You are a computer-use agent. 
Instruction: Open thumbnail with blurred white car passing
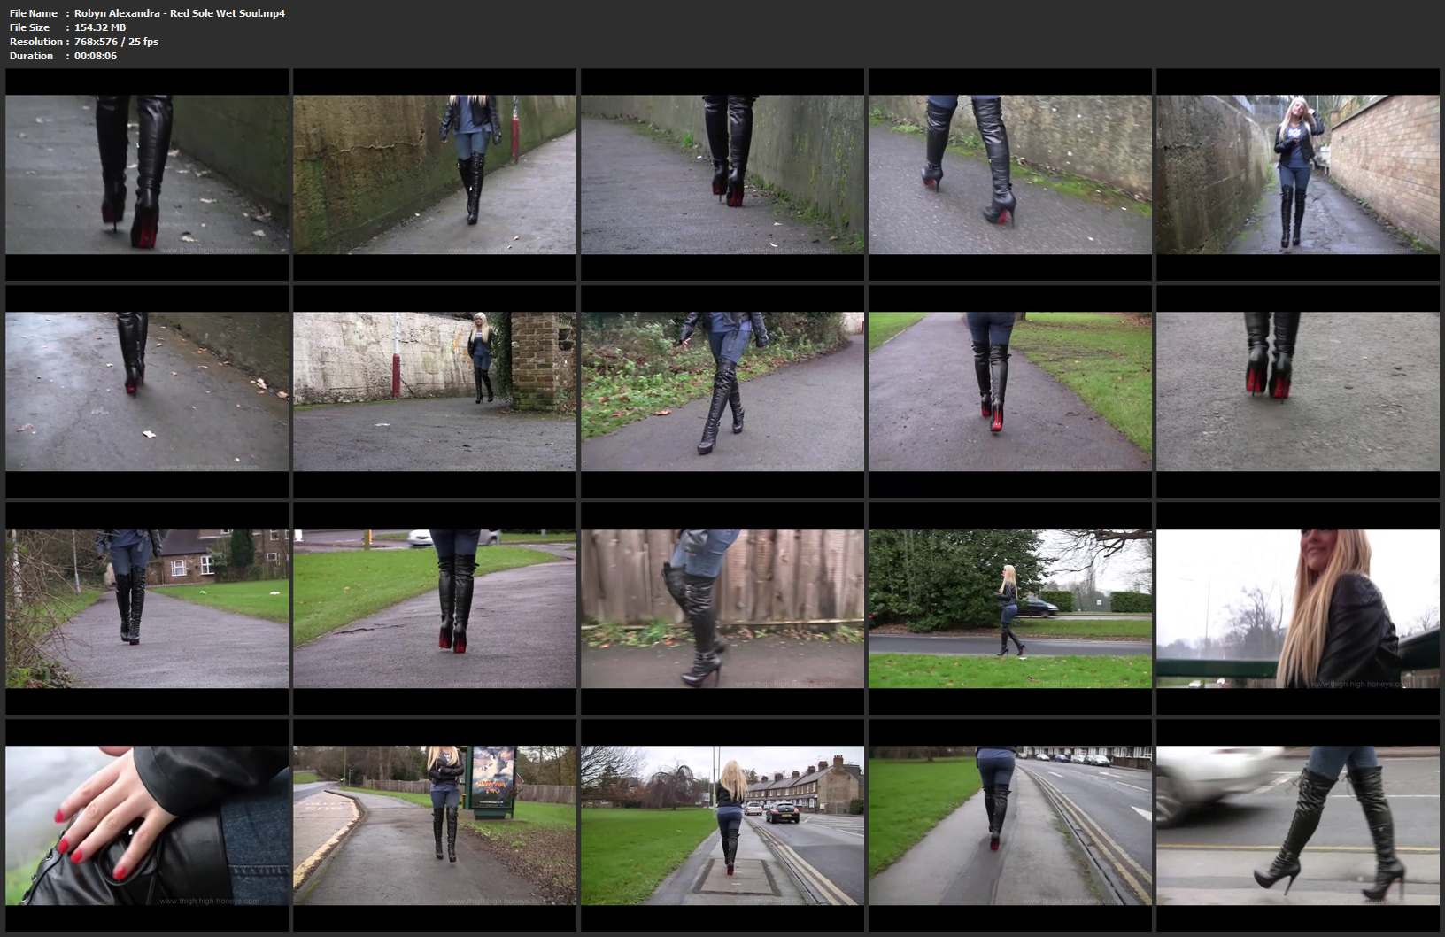pos(1297,825)
